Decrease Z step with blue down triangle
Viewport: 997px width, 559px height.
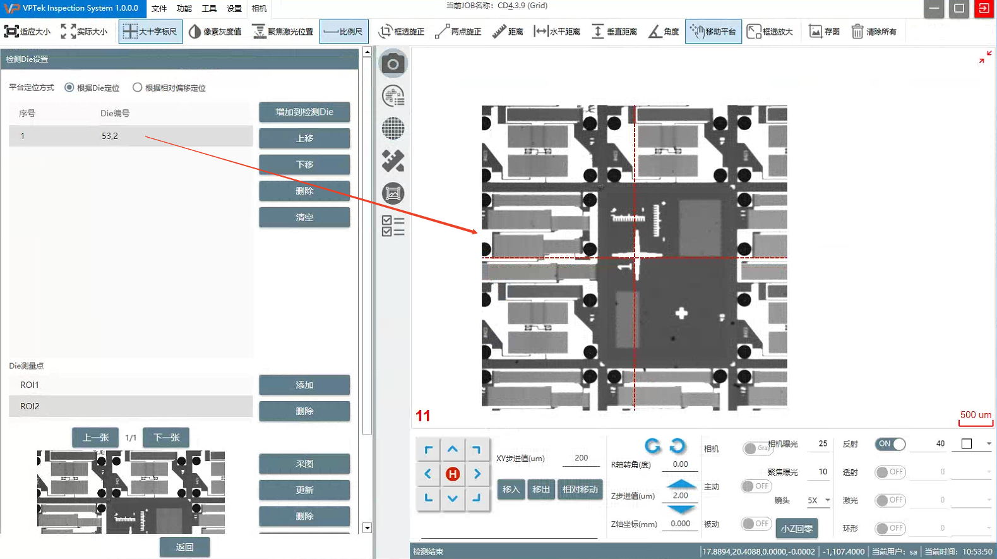coord(681,509)
